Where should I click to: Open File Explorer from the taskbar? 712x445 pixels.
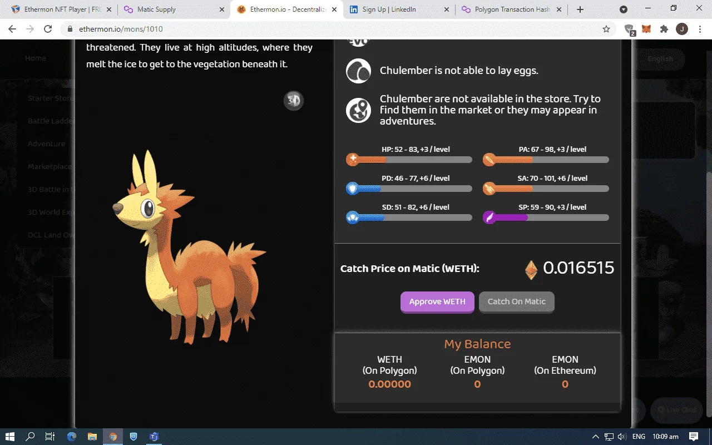point(92,437)
